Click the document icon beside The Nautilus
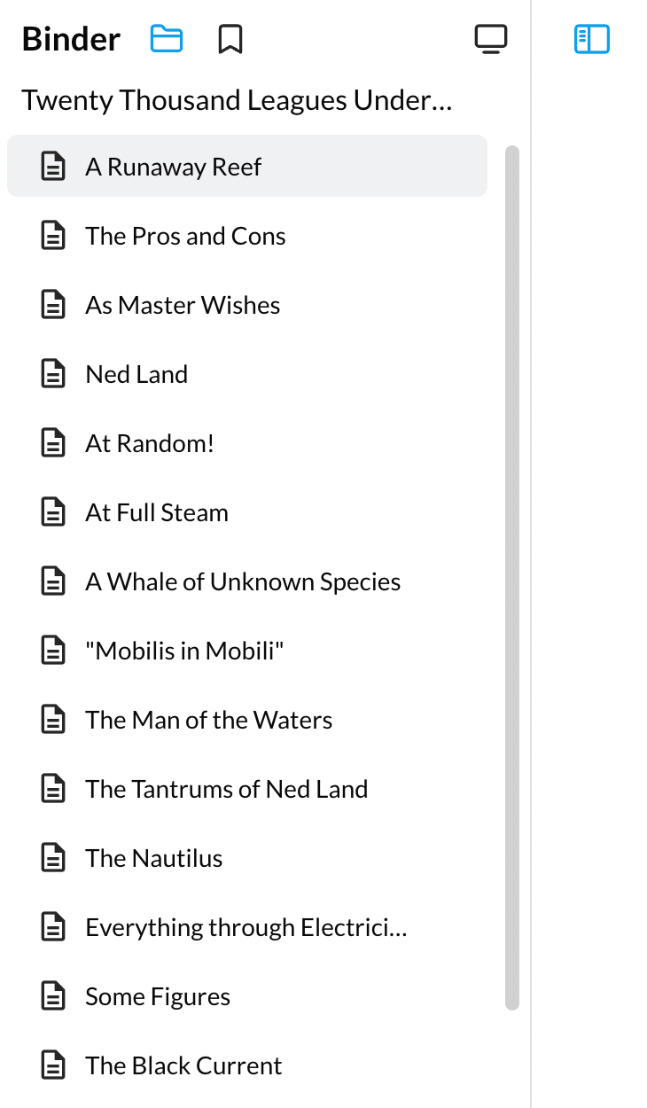The height and width of the screenshot is (1108, 647). (54, 858)
